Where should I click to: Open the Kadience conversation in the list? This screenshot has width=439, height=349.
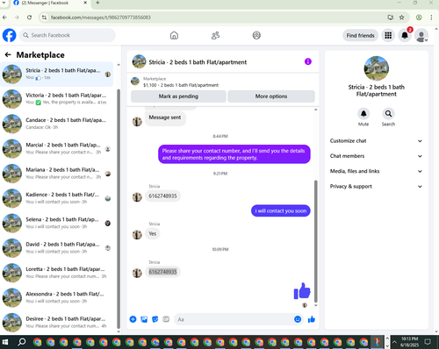[57, 198]
